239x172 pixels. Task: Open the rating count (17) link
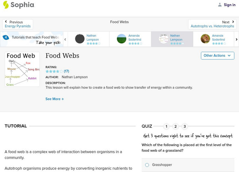click(x=66, y=71)
